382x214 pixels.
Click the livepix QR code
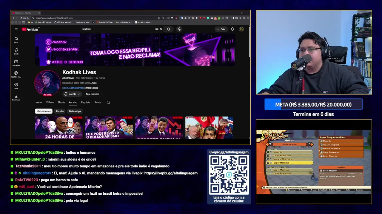tap(229, 175)
